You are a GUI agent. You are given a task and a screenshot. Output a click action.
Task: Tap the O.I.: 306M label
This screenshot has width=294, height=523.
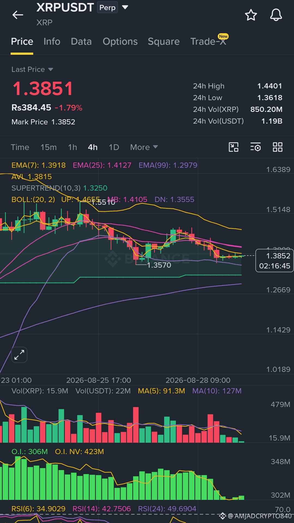pyautogui.click(x=29, y=452)
